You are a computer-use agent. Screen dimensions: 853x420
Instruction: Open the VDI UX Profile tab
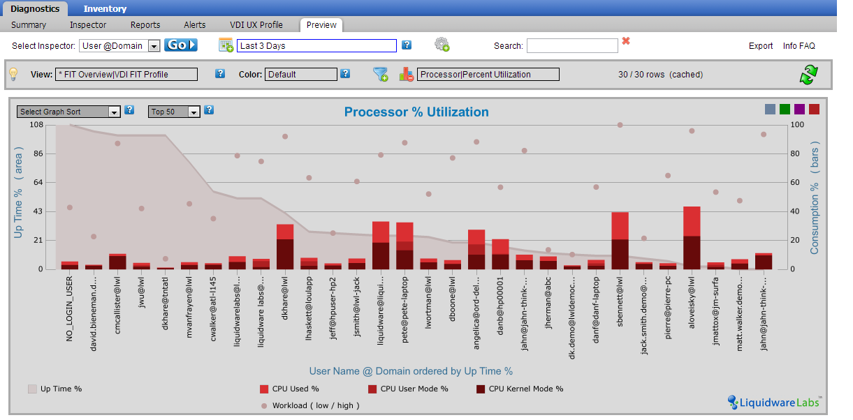[256, 25]
